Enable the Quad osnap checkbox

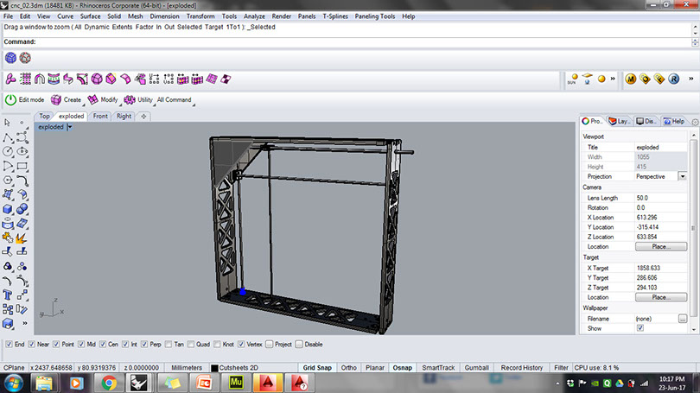191,345
